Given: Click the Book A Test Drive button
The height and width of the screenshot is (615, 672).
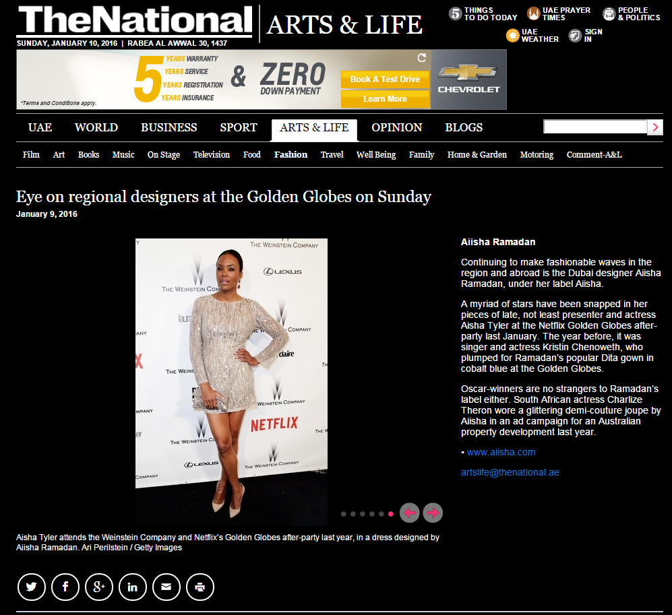Looking at the screenshot, I should click(x=385, y=79).
